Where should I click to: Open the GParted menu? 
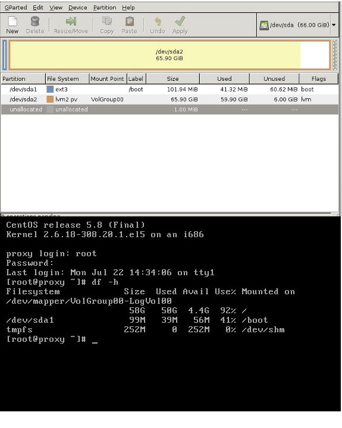point(16,8)
